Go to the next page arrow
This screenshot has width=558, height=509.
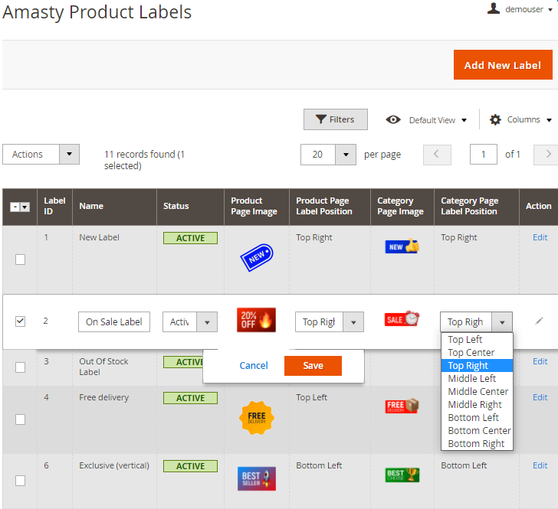point(547,154)
